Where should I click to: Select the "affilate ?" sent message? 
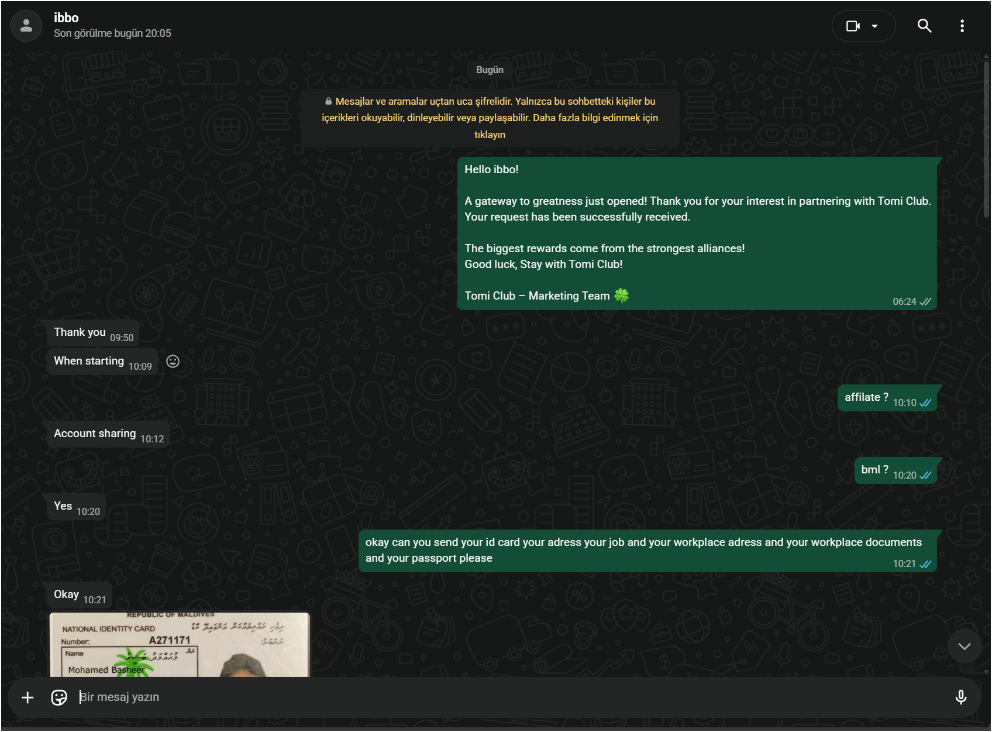pyautogui.click(x=887, y=398)
